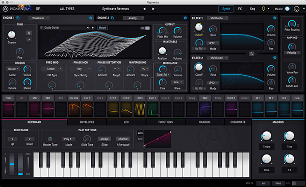Click the filter swap icon between filters
The image size is (306, 187).
pos(251,54)
